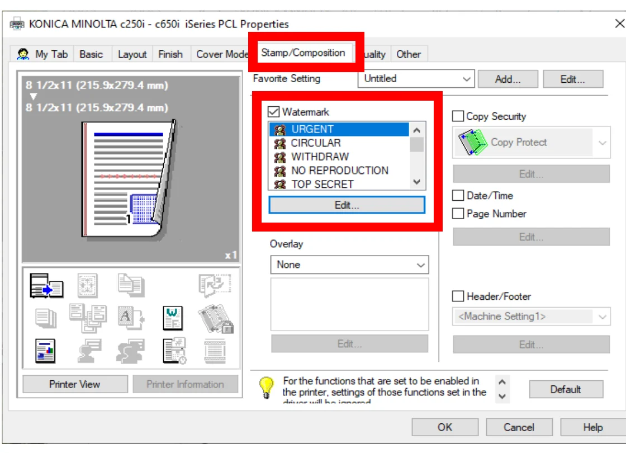
Task: Click the Help button
Action: pos(593,427)
